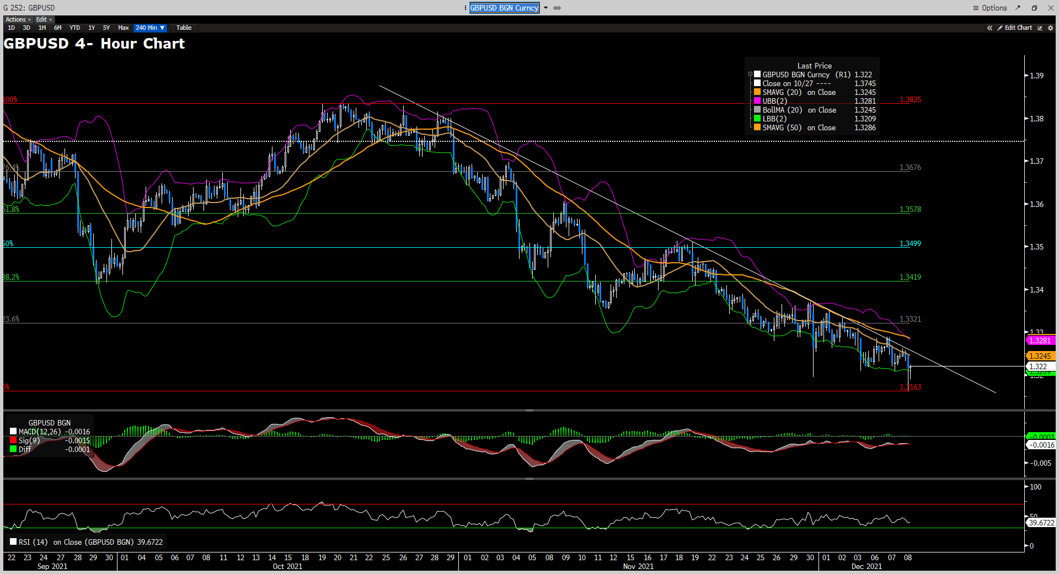1059x574 pixels.
Task: Click the 1.3745 Close on 10/27 legend value
Action: (x=865, y=83)
